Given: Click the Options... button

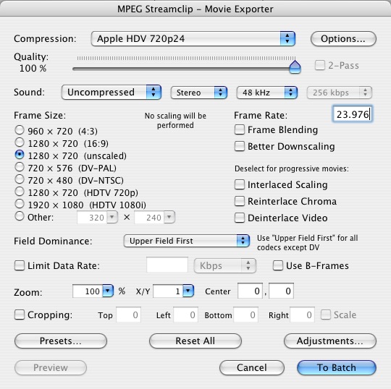Looking at the screenshot, I should [343, 38].
